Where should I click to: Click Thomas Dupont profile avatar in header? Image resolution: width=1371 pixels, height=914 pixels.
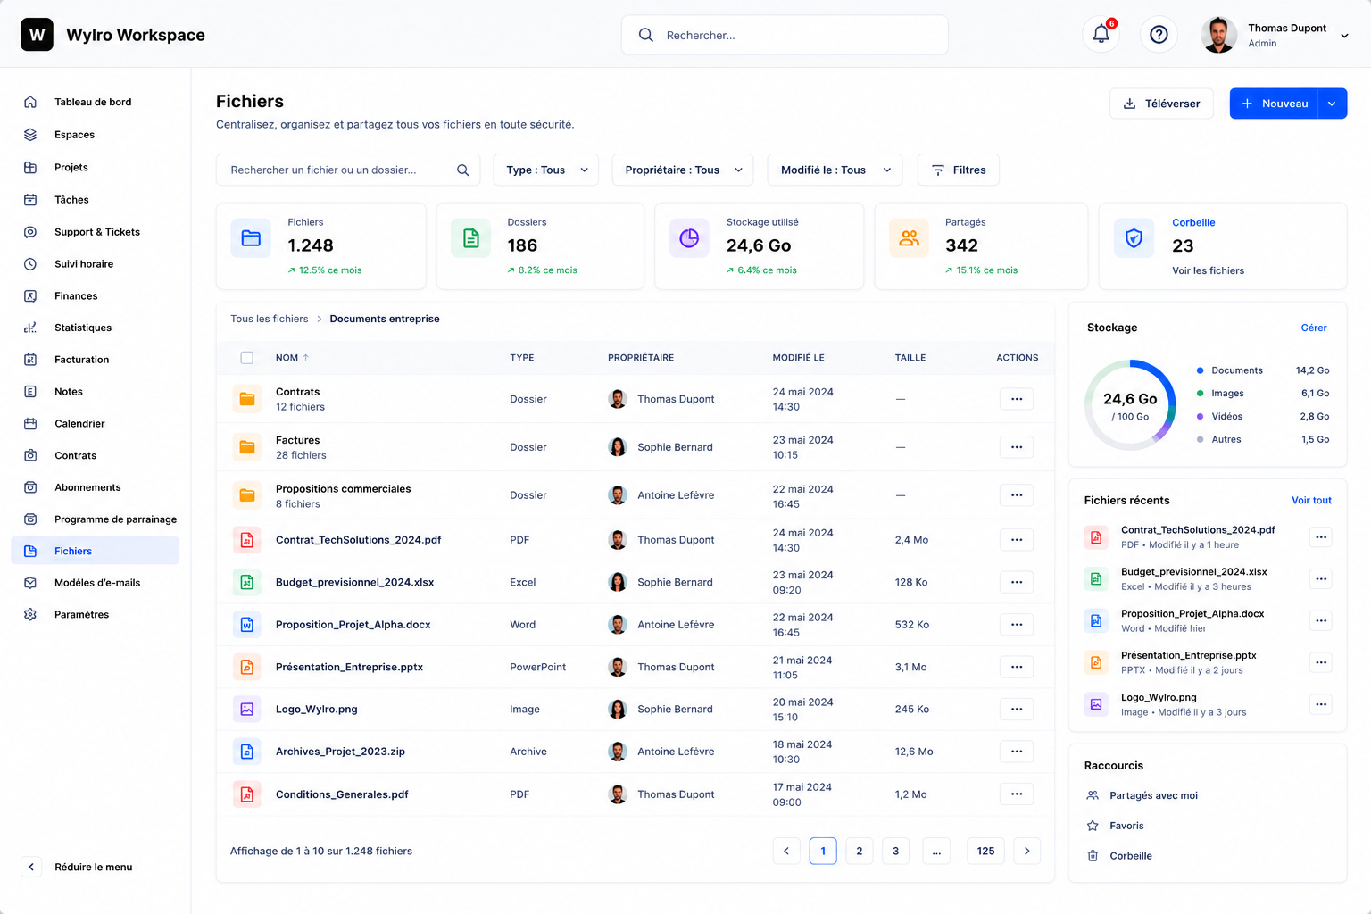pyautogui.click(x=1218, y=35)
